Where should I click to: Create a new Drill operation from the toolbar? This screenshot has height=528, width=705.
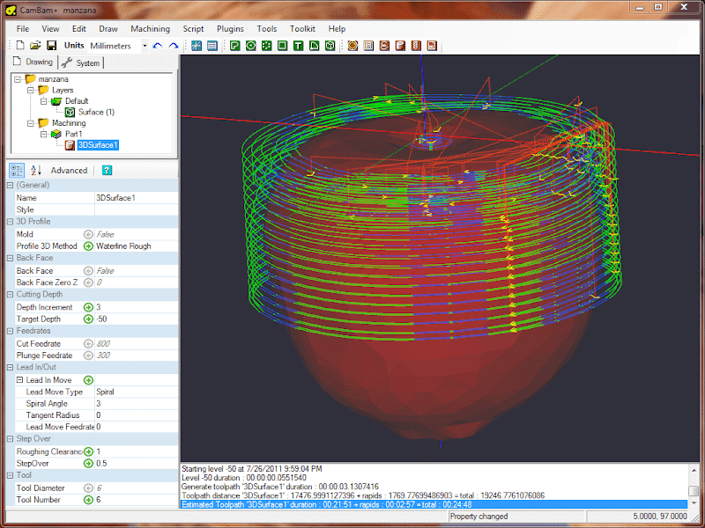tap(266, 45)
